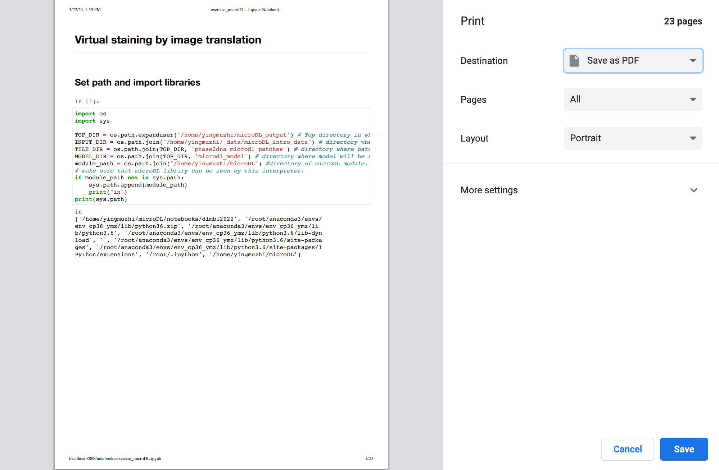
Task: Click the PDF document icon in Destination
Action: (574, 61)
